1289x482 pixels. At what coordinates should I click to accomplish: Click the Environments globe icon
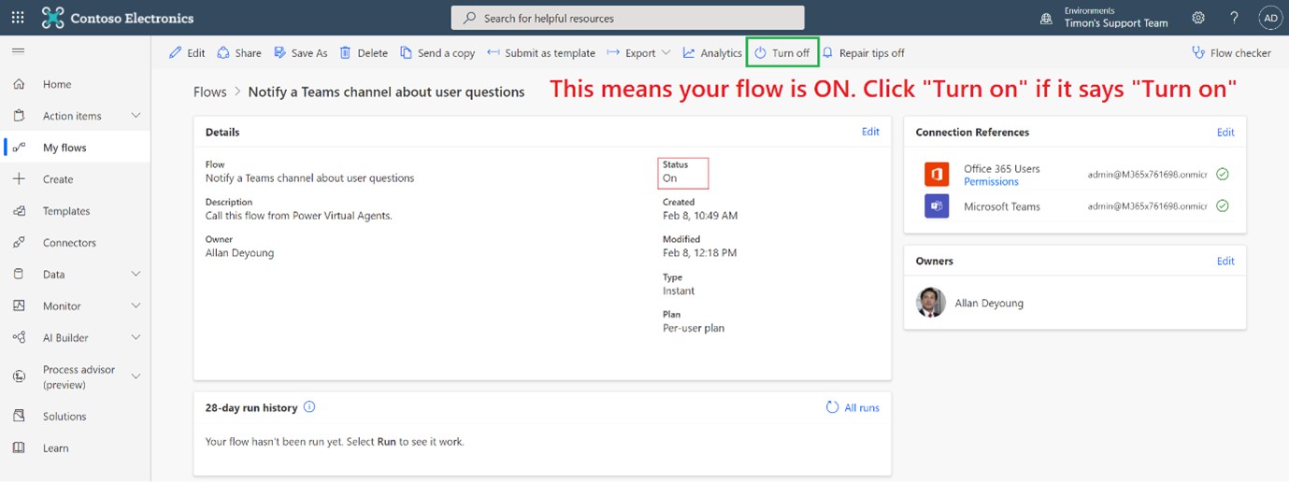(1046, 18)
